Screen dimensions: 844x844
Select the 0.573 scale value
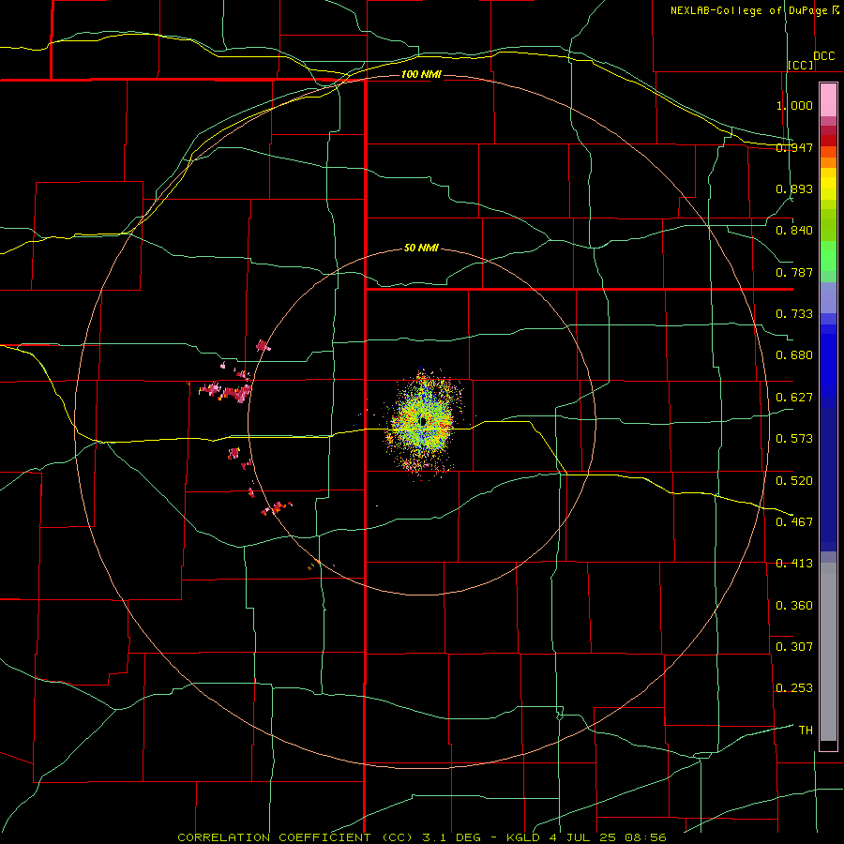point(794,439)
